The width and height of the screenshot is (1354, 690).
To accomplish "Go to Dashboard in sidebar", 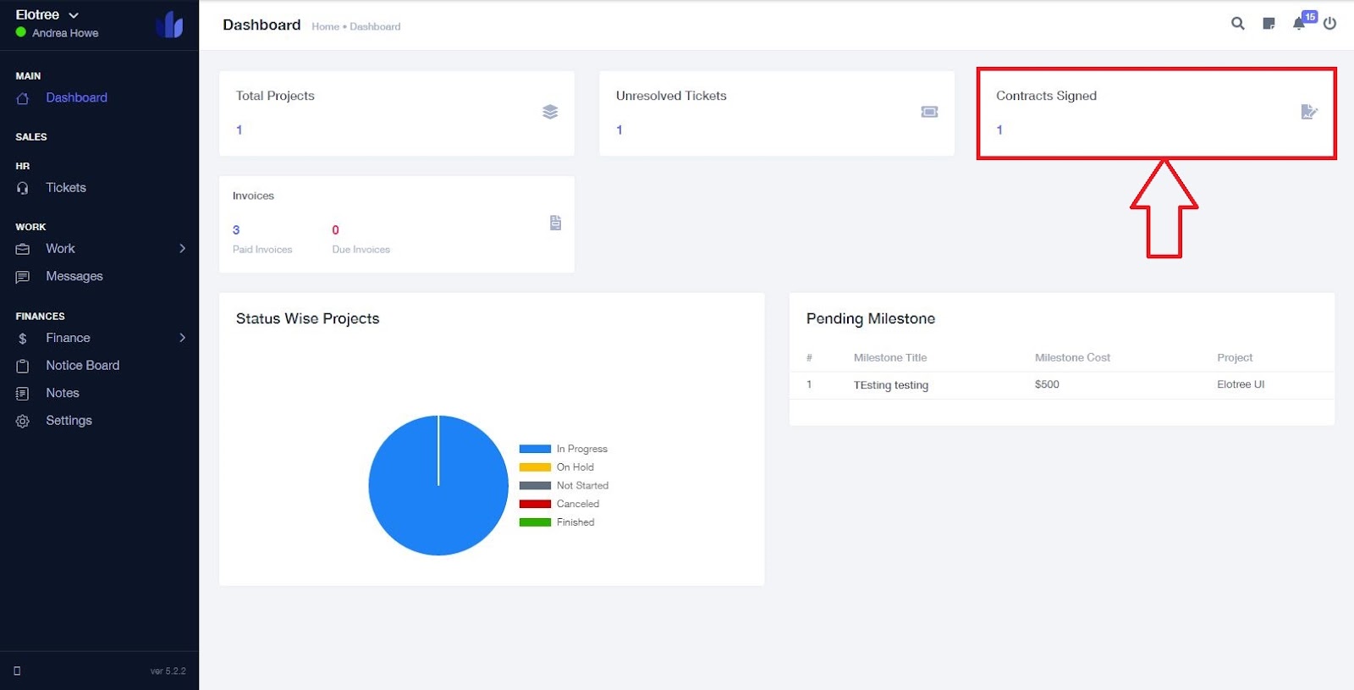I will pos(77,97).
